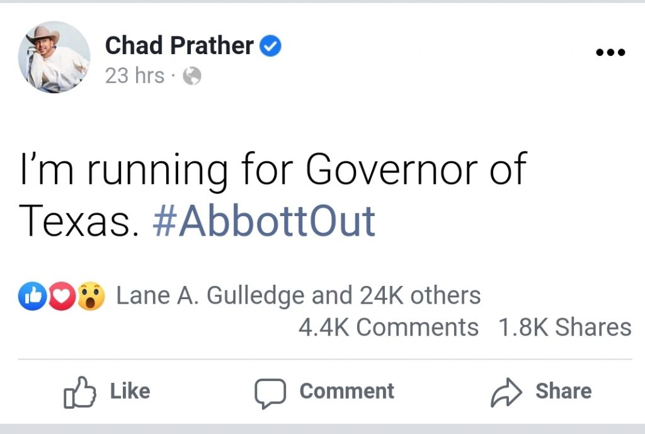Click the red heart Love reaction icon
Viewport: 645px width, 434px height.
coord(62,296)
